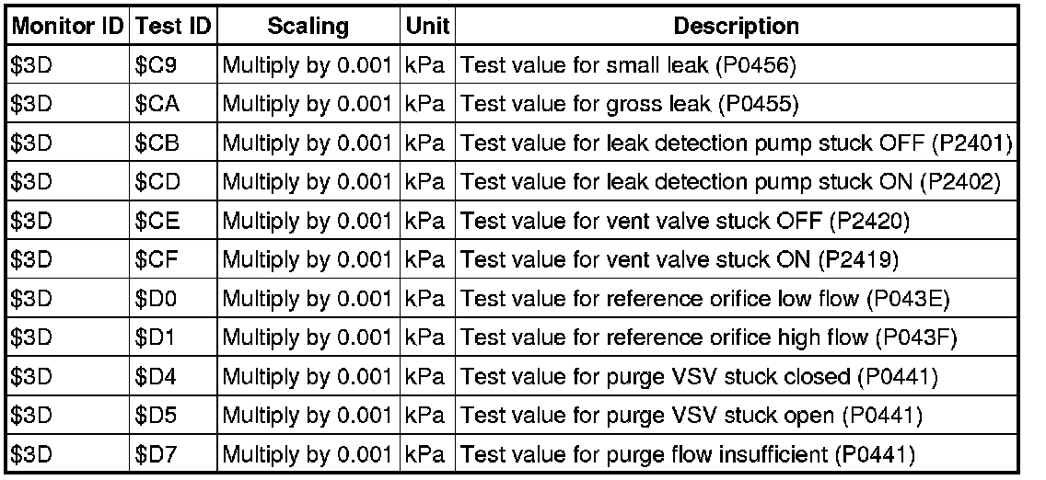This screenshot has width=1046, height=480.
Task: Click the purge VSV stuck open description
Action: coord(691,416)
